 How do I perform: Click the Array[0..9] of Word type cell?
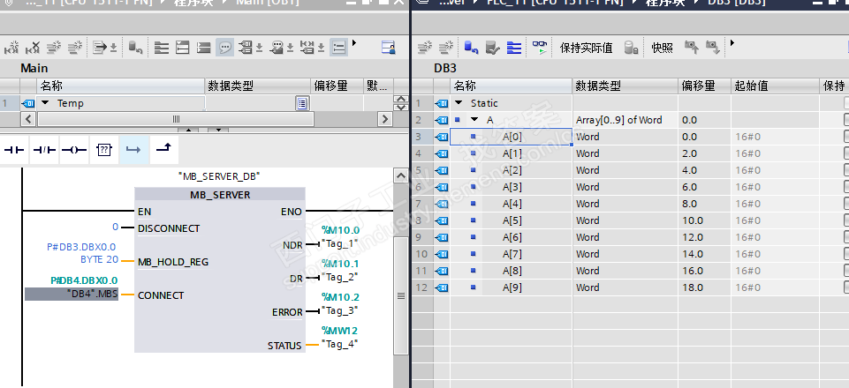[625, 120]
